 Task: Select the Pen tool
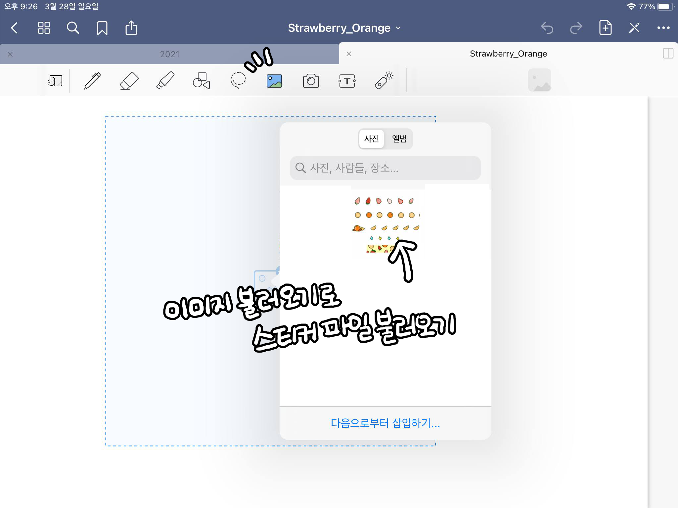tap(92, 81)
